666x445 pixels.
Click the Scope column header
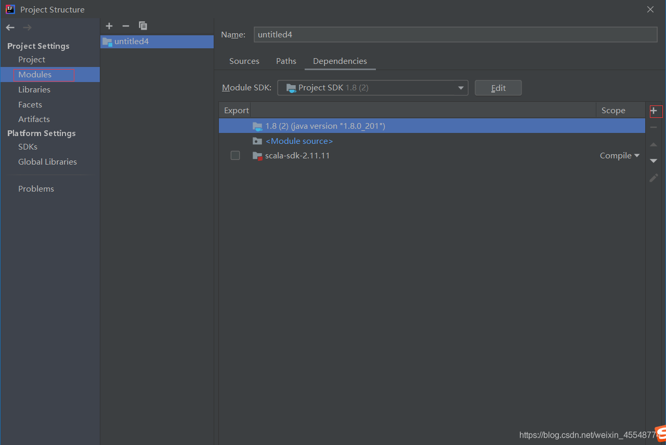613,111
